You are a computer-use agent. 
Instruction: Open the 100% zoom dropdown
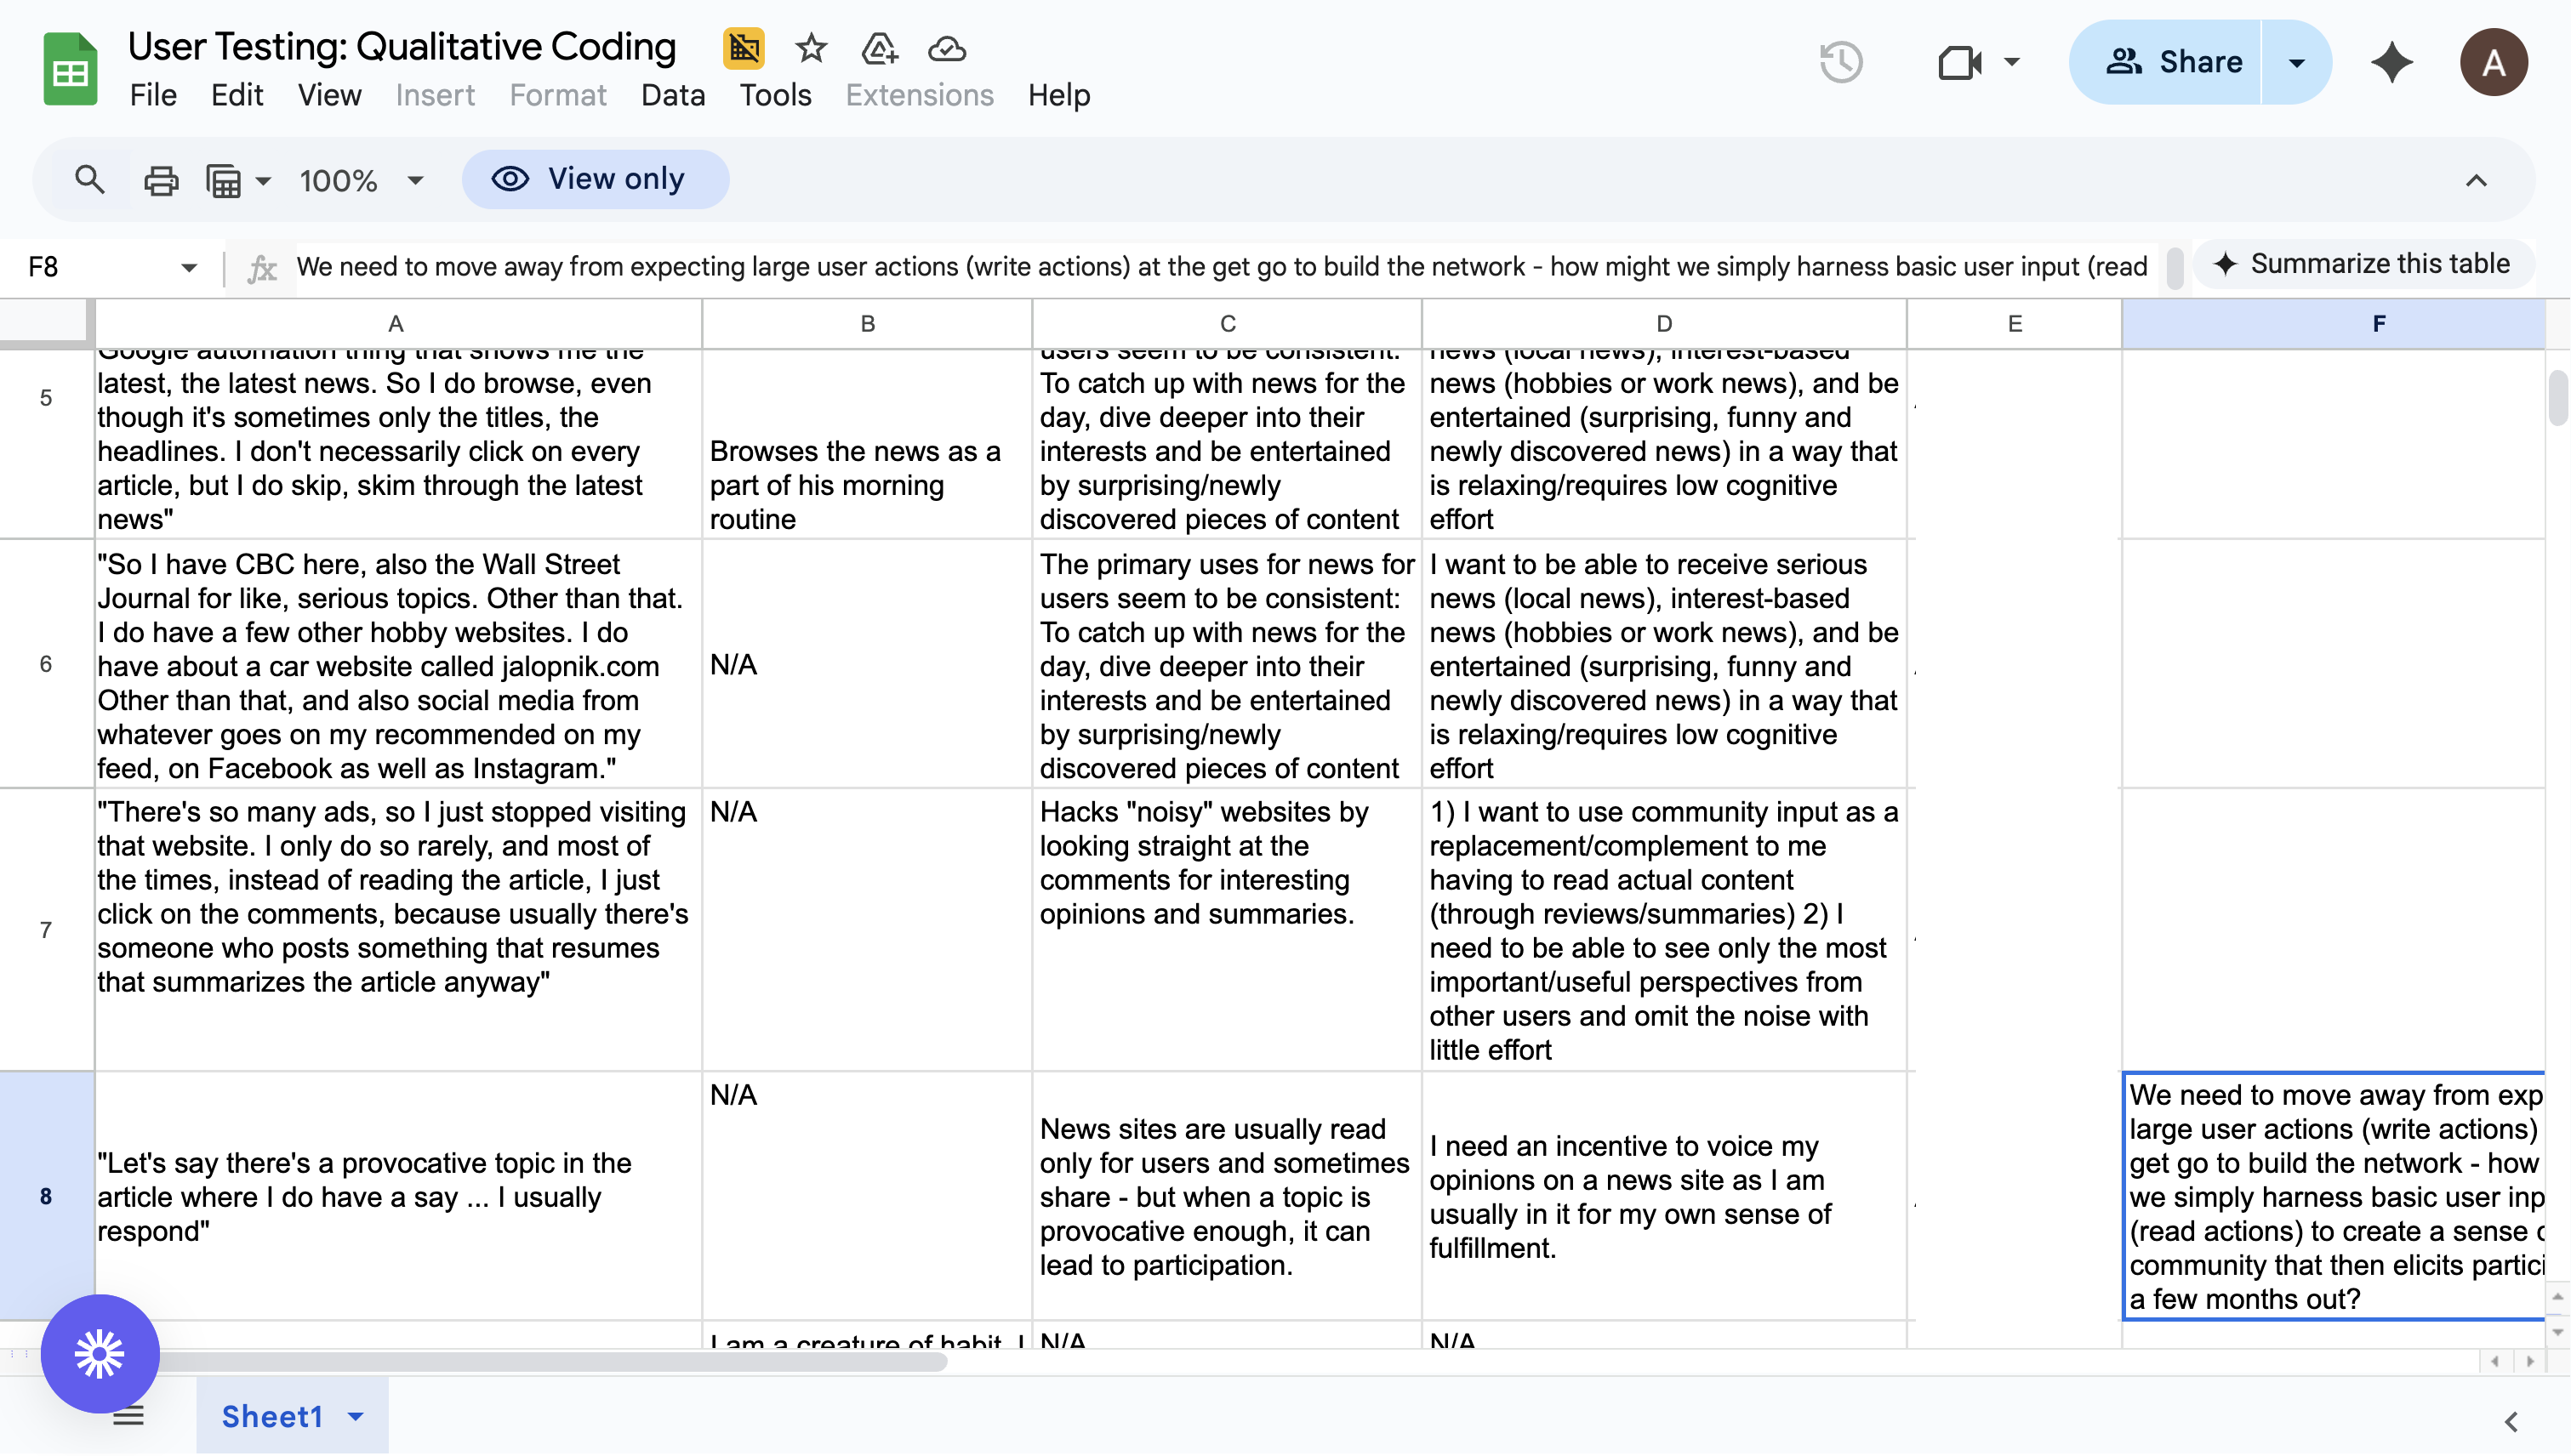(415, 181)
